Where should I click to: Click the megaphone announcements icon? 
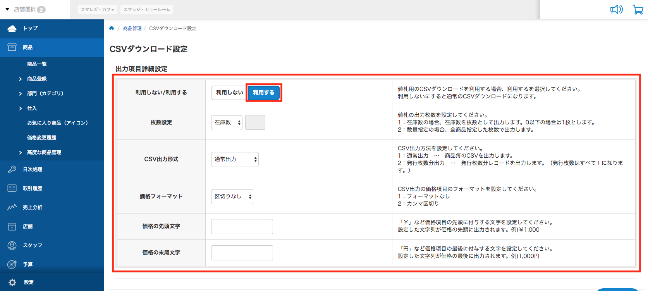616,10
